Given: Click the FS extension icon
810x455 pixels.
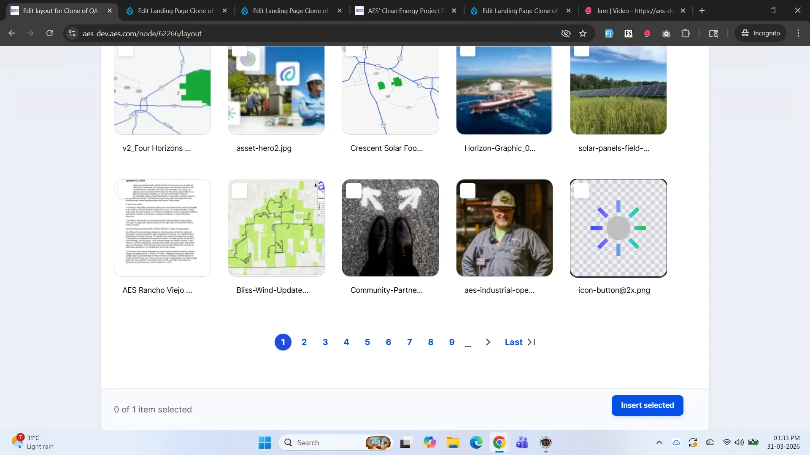Looking at the screenshot, I should [628, 33].
